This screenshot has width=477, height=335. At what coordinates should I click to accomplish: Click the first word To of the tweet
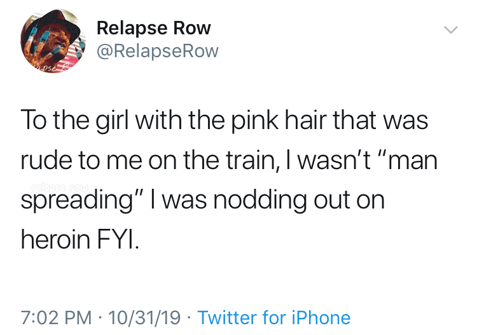(34, 120)
